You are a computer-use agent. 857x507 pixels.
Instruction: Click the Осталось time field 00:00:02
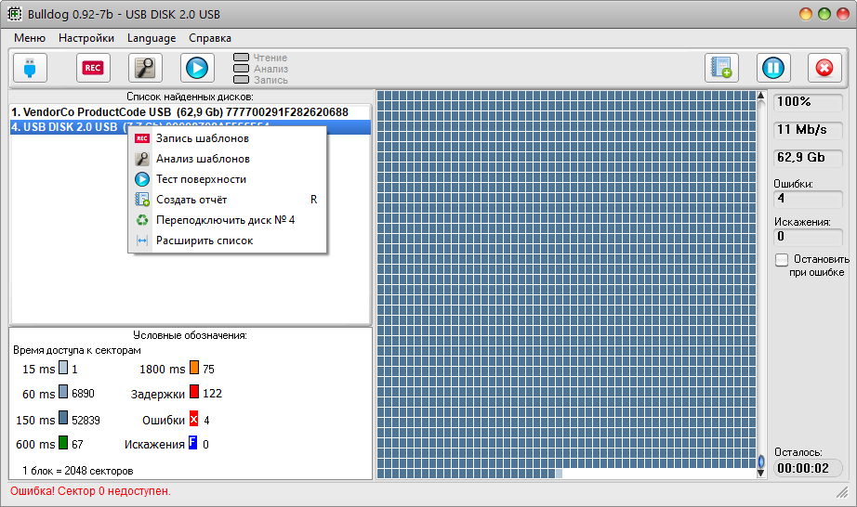click(x=808, y=468)
